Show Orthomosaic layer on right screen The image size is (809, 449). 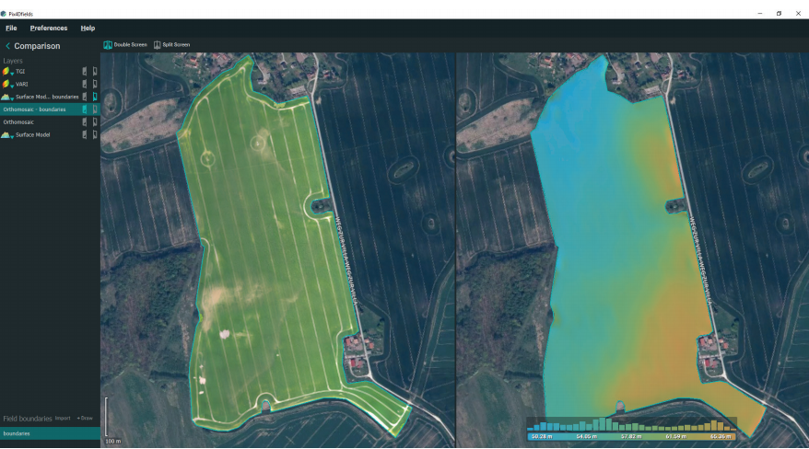point(94,122)
